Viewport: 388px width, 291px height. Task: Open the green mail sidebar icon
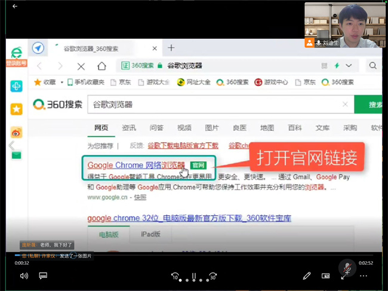tap(16, 155)
